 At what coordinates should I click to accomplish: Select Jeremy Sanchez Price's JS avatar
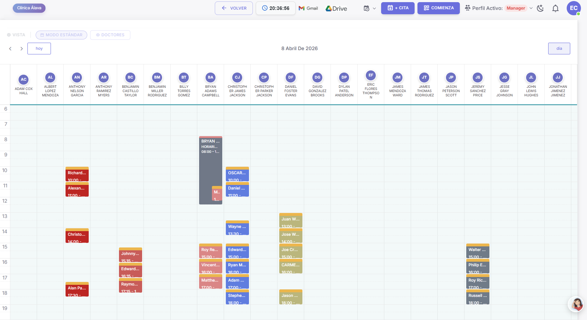click(x=478, y=78)
